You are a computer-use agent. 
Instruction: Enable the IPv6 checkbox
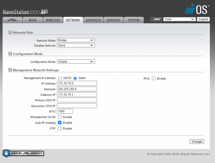point(153,79)
